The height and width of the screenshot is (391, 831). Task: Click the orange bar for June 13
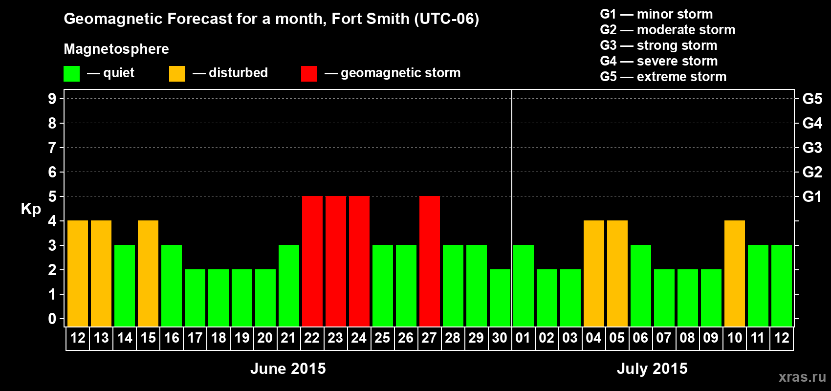click(x=101, y=274)
